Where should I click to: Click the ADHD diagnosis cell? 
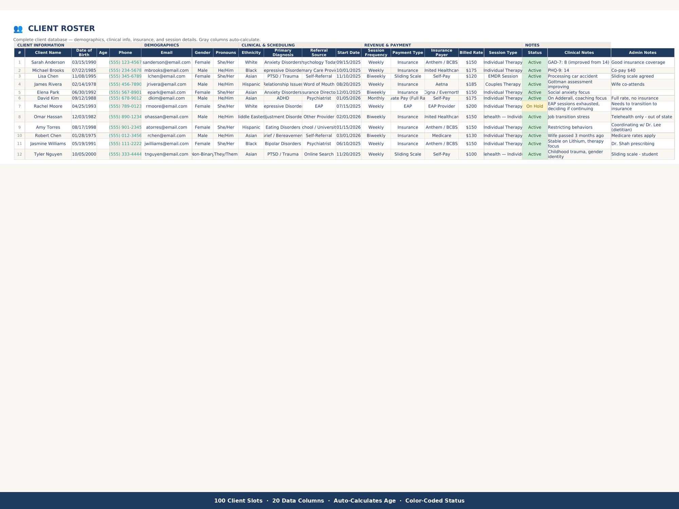(x=283, y=98)
